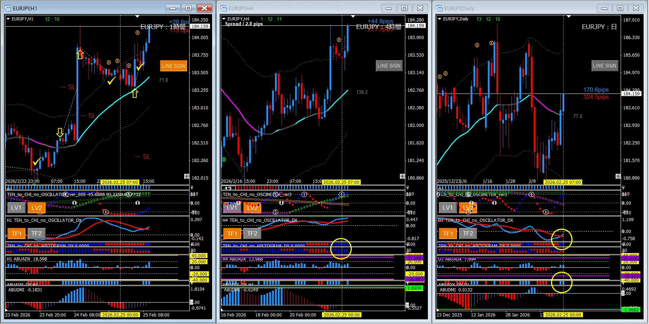Click the EURJPY,Daily window title bar text
Viewport: 649px width, 324px height.
[x=459, y=8]
